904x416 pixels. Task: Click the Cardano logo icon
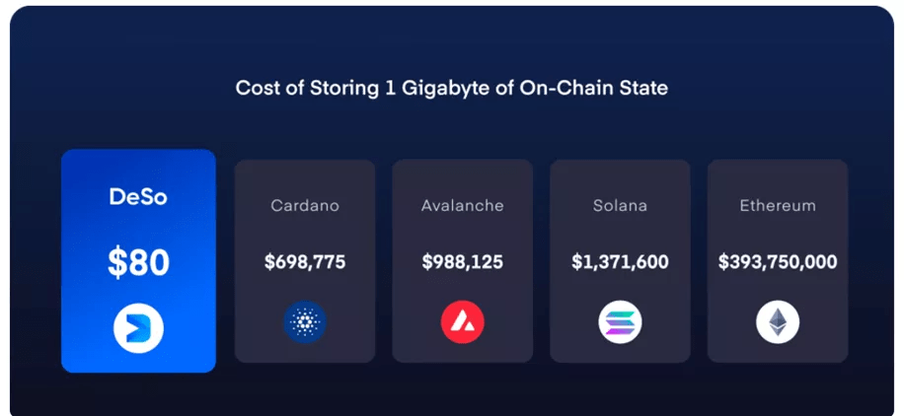coord(305,322)
